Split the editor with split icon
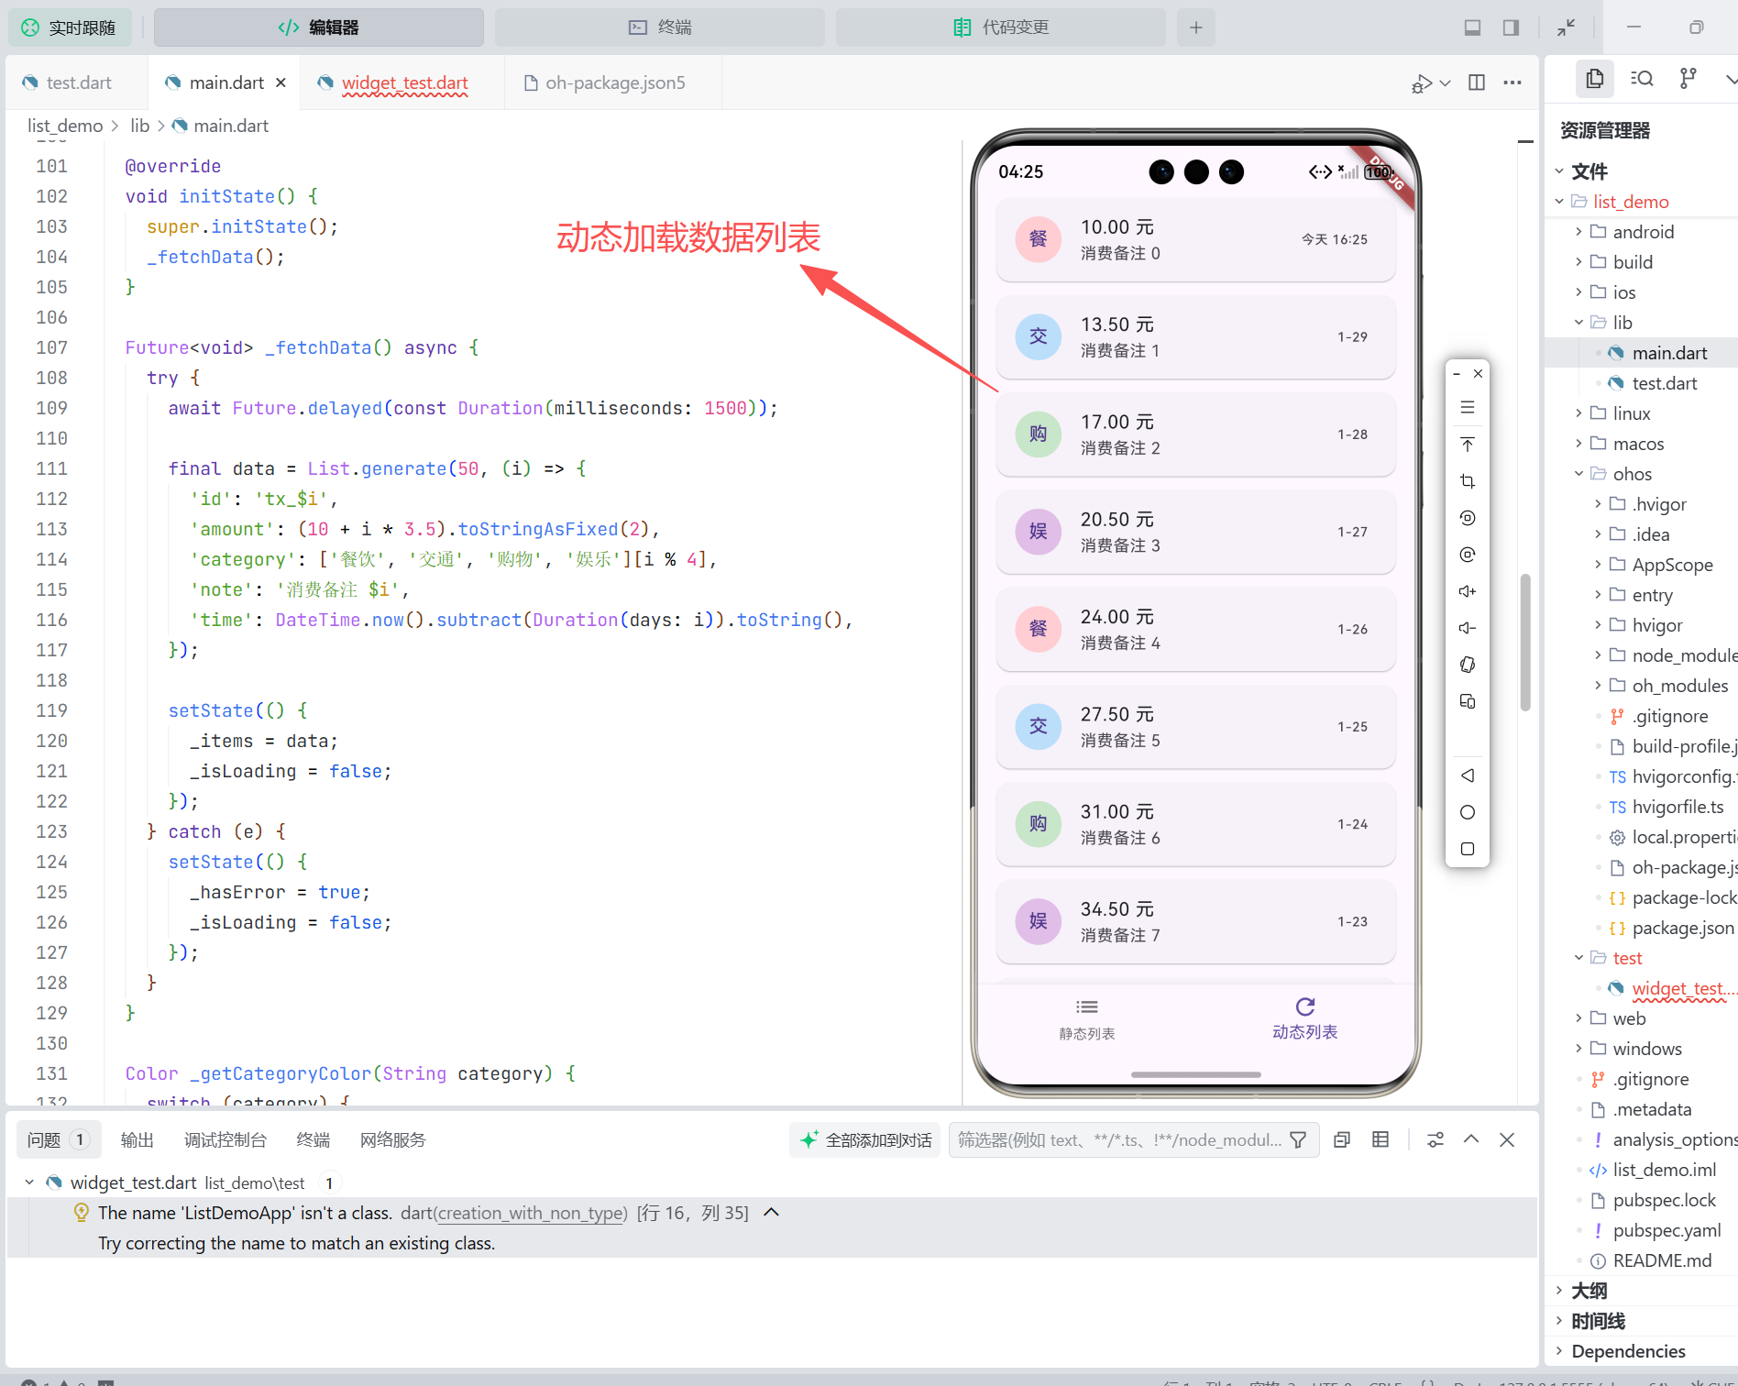The height and width of the screenshot is (1386, 1738). click(1477, 82)
